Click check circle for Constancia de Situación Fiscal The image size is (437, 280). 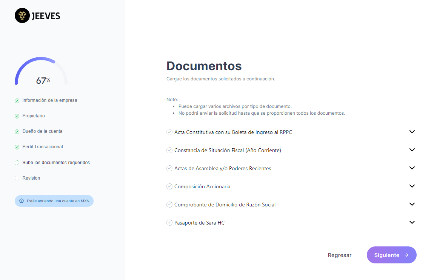coord(169,150)
